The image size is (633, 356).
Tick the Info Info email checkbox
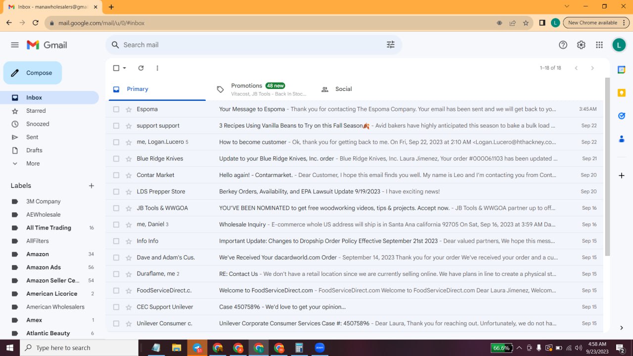pyautogui.click(x=116, y=241)
